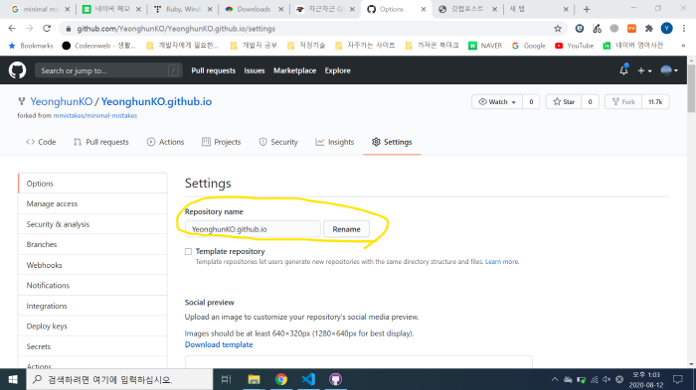
Task: Open the Chrome extensions puzzle icon
Action: point(649,29)
